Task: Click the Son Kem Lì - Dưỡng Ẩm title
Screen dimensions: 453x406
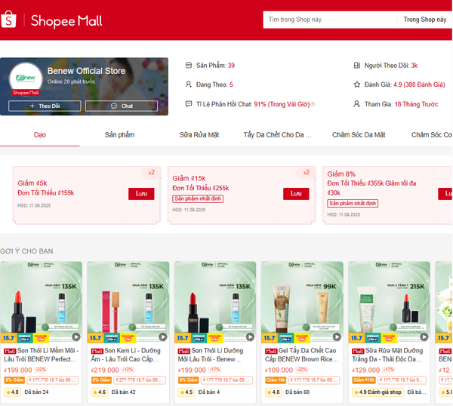Action: [125, 355]
